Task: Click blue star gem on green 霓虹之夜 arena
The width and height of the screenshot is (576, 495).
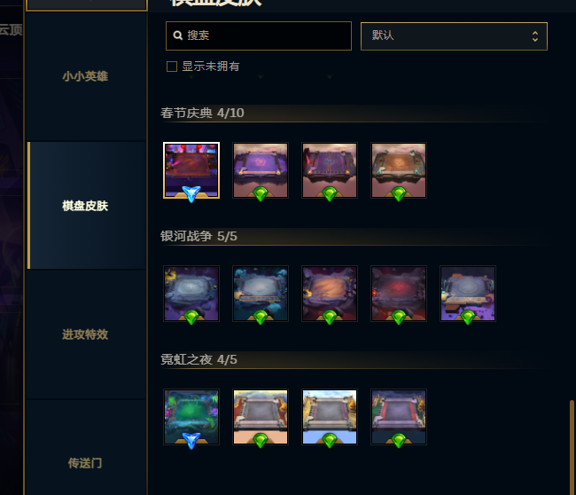Action: click(191, 441)
